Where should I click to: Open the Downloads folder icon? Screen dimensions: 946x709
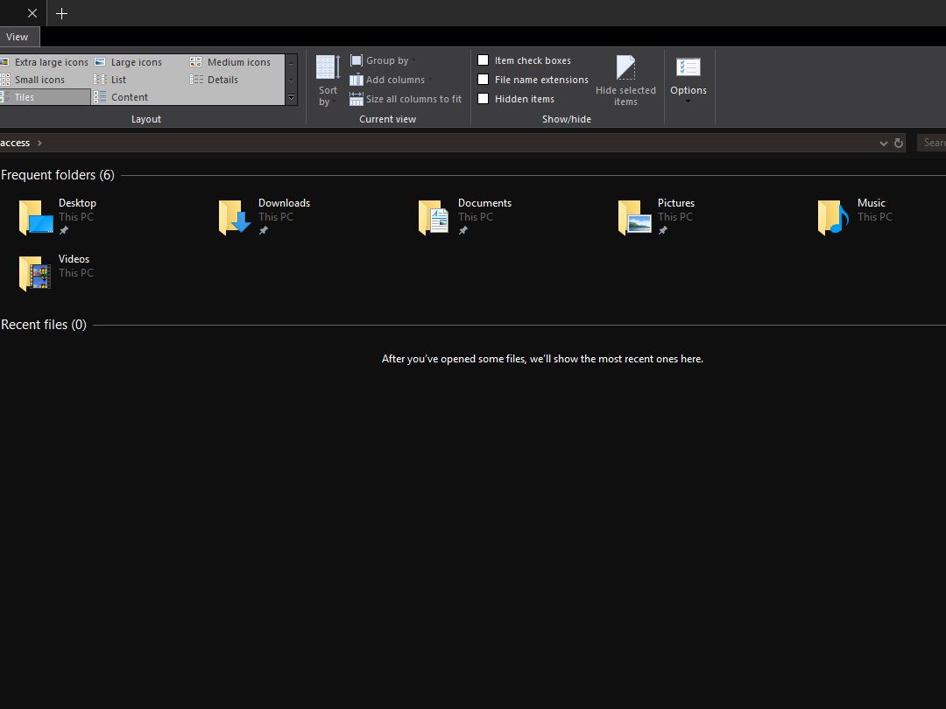pyautogui.click(x=236, y=217)
